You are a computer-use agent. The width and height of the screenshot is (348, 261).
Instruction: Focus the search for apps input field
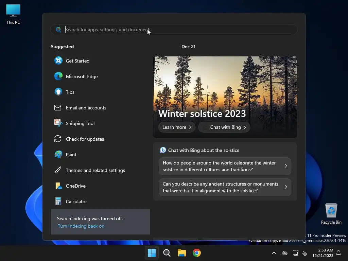(x=174, y=30)
